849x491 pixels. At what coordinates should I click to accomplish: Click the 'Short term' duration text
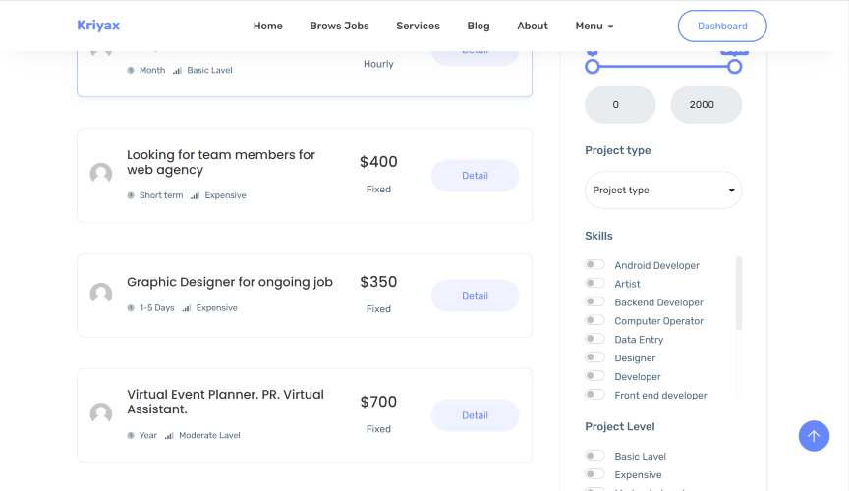161,195
